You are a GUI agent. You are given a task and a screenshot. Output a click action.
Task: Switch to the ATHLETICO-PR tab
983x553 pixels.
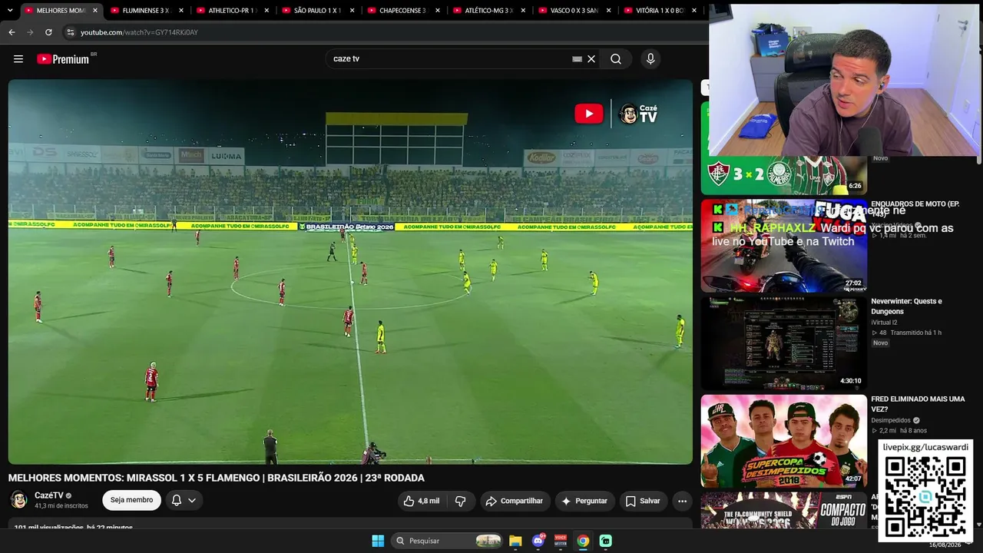pos(232,11)
